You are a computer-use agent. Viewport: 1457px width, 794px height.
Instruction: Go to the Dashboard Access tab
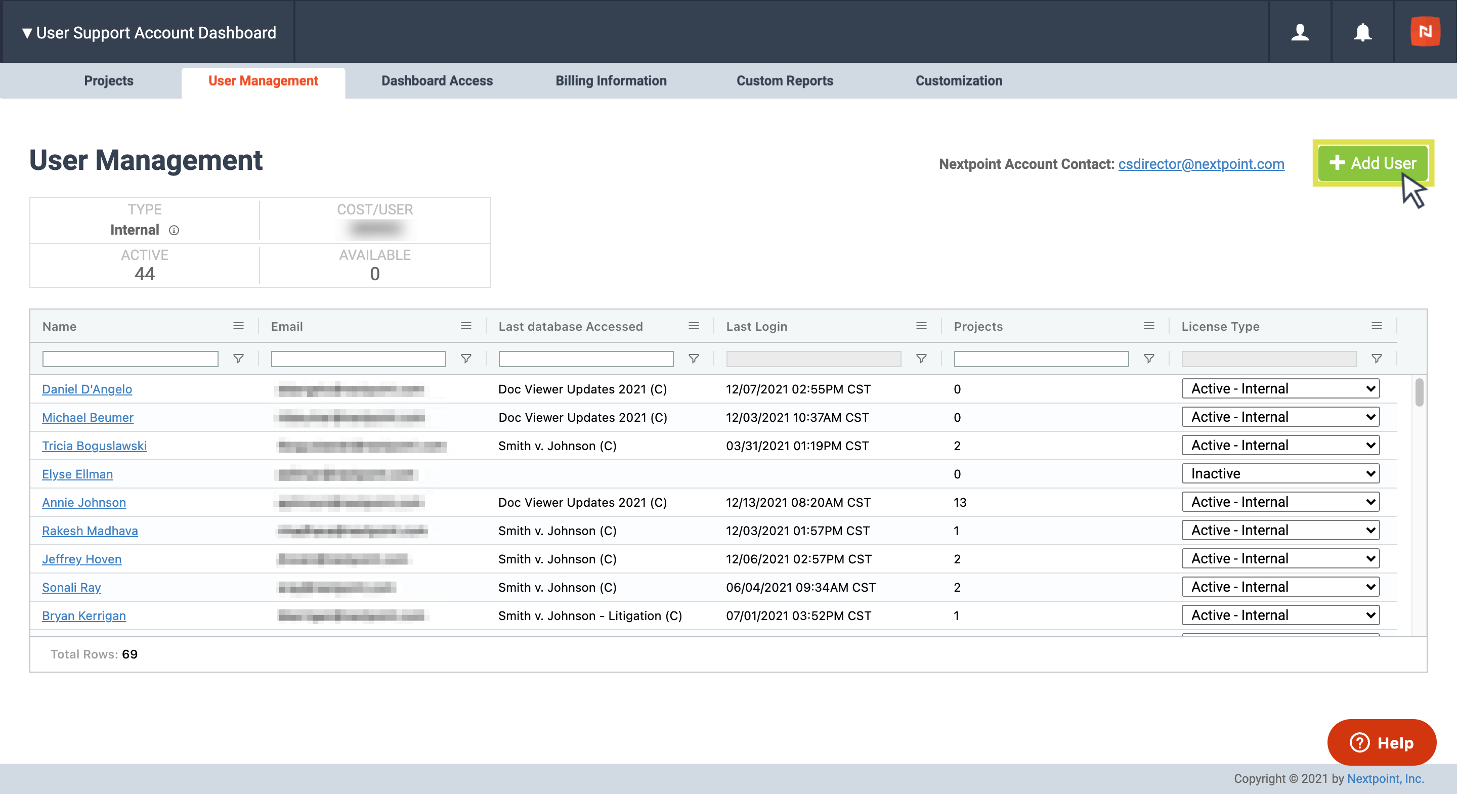tap(437, 81)
